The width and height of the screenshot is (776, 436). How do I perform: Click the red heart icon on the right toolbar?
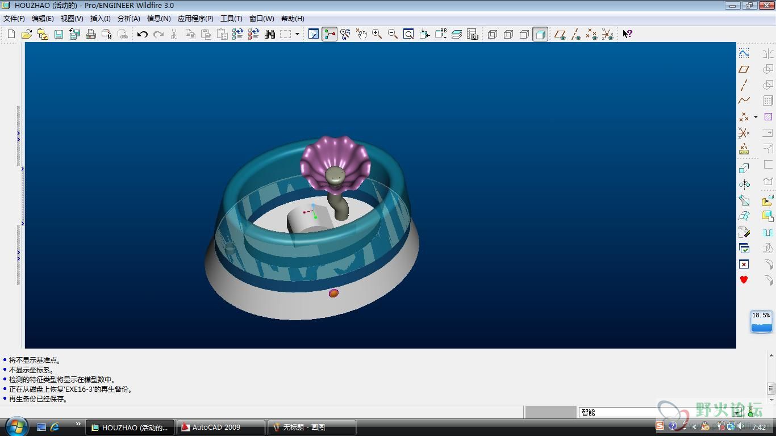744,280
